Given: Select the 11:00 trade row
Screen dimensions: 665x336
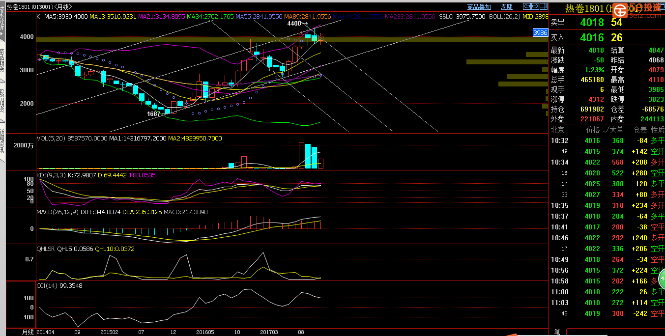Looking at the screenshot, I should 607,292.
